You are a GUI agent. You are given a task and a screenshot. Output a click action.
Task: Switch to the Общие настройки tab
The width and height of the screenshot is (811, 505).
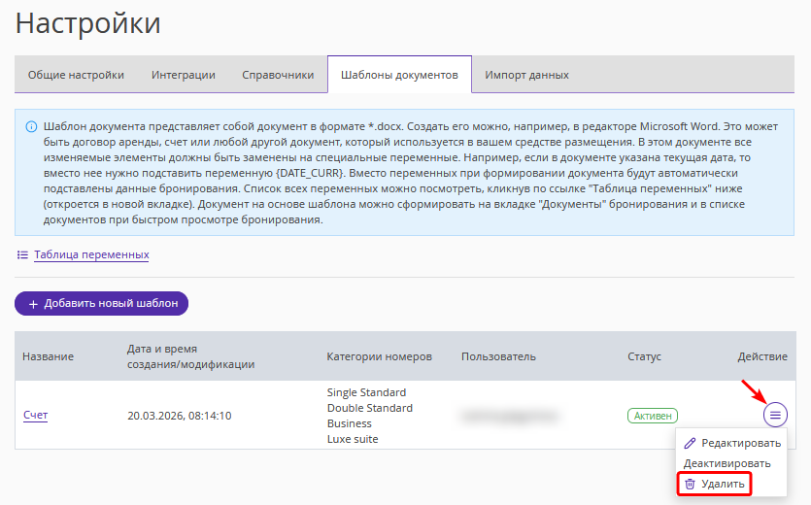point(76,75)
